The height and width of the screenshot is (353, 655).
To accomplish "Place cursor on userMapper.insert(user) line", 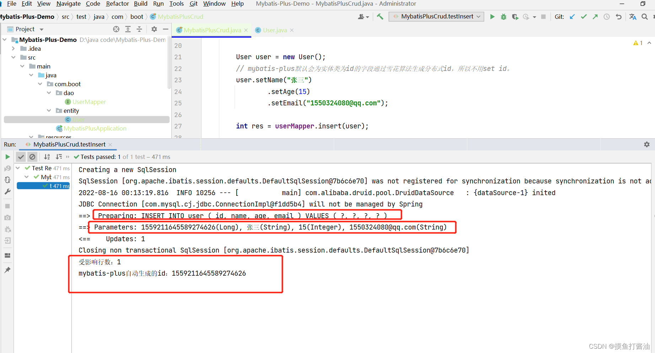I will coord(302,126).
